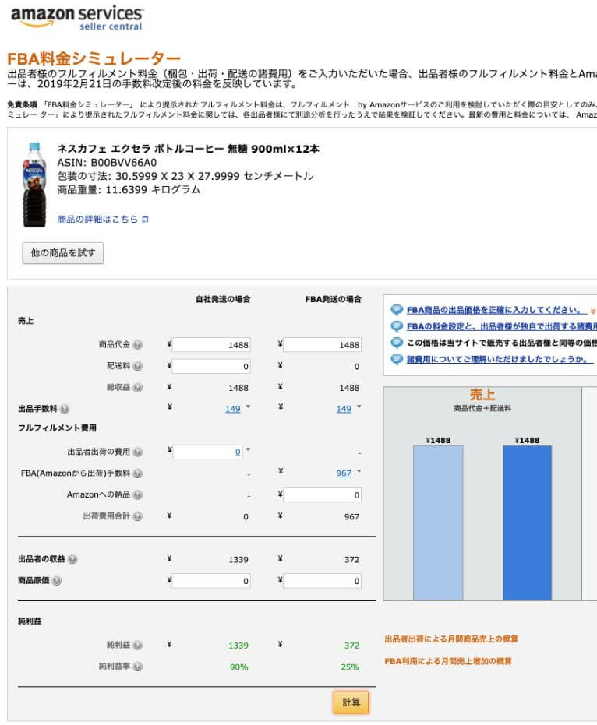The height and width of the screenshot is (725, 597).
Task: Click the help icon next to 出品者出荷の費用
Action: (137, 452)
